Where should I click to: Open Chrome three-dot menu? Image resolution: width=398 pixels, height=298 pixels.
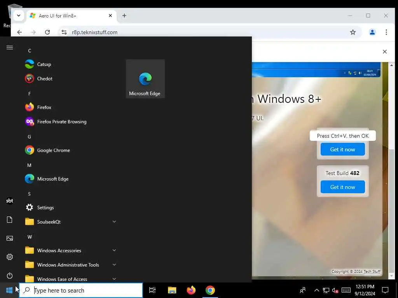386,32
